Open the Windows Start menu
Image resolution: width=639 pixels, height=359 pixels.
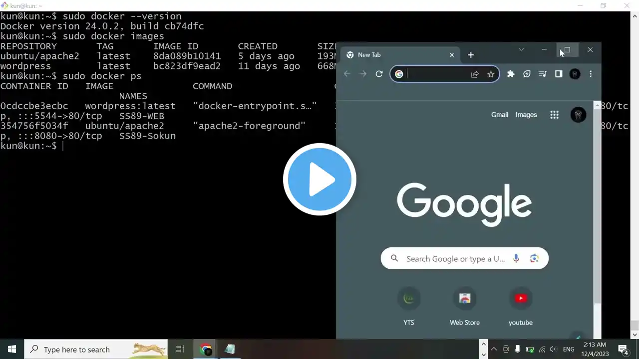(12, 349)
